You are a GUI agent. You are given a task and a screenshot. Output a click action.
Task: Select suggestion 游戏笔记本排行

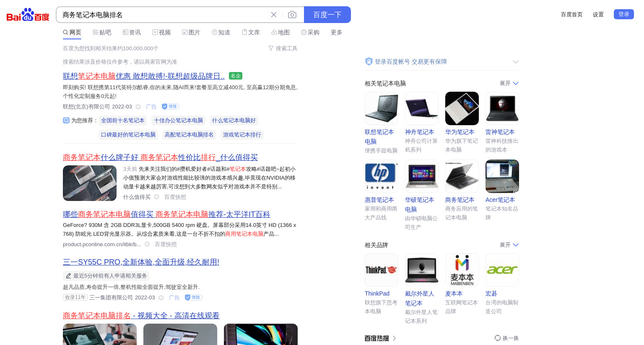[x=242, y=135]
